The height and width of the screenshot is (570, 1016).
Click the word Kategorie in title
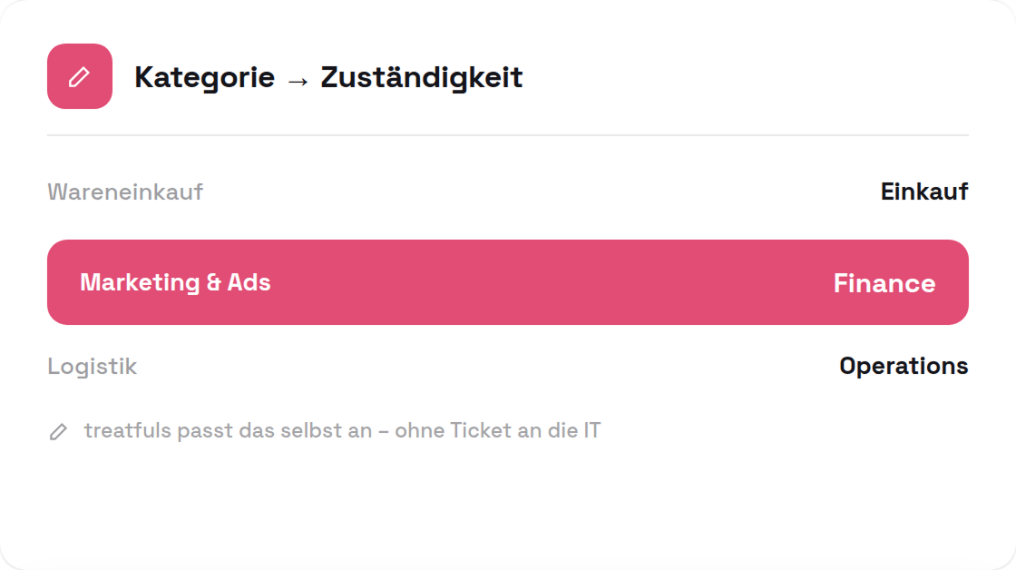(204, 78)
